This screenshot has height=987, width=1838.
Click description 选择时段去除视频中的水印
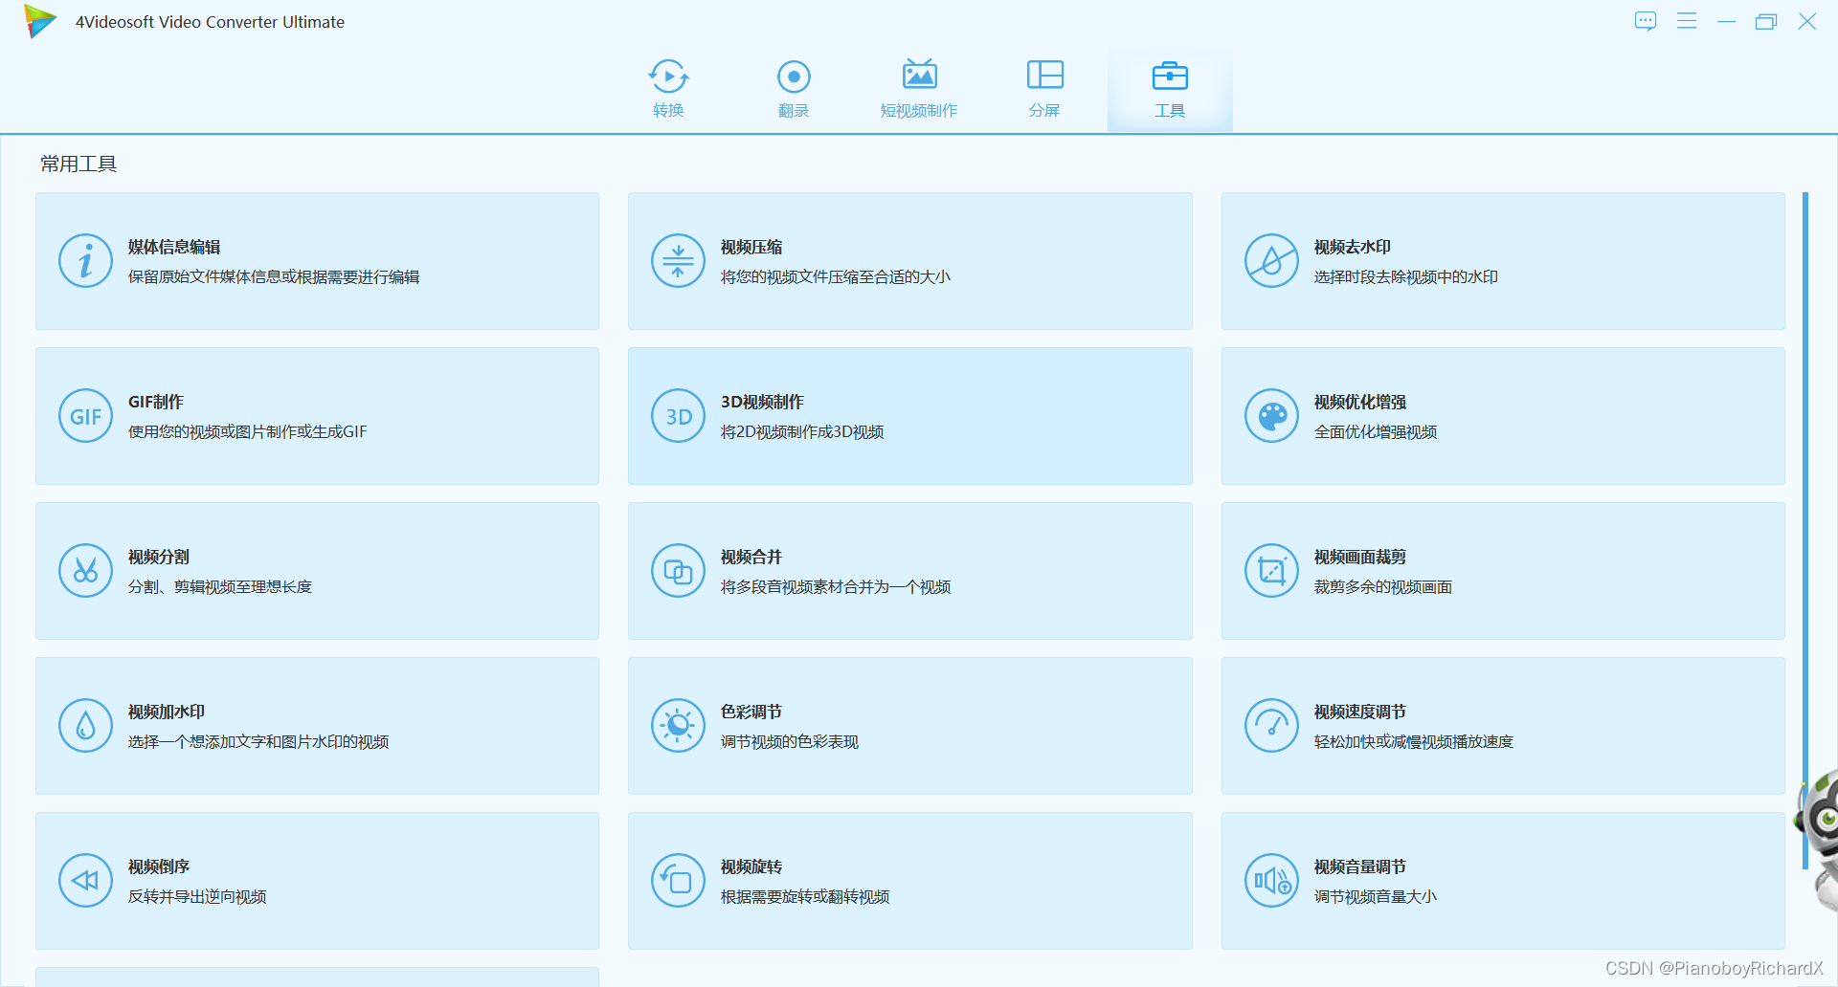tap(1405, 276)
